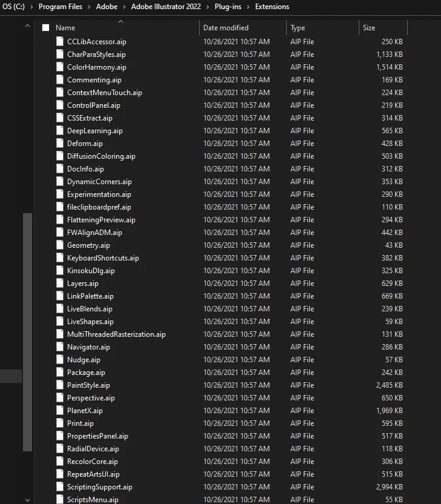
Task: Click the file icon beside Experimentation.aip
Action: point(60,194)
